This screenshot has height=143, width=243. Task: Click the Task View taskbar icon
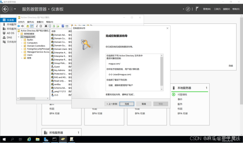[20, 139]
